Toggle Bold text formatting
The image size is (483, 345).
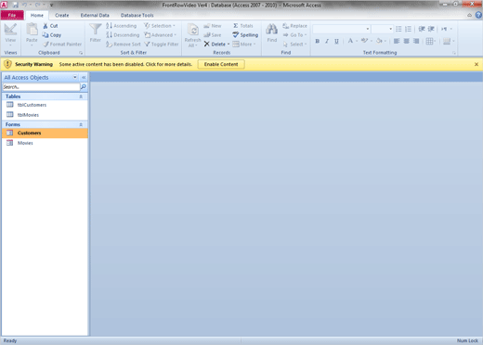point(318,41)
